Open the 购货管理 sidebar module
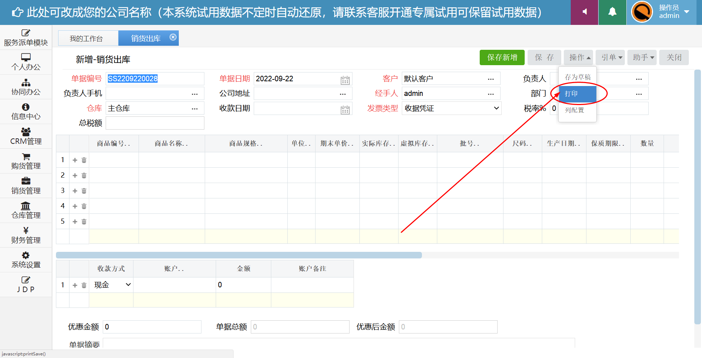The image size is (702, 358). (26, 161)
